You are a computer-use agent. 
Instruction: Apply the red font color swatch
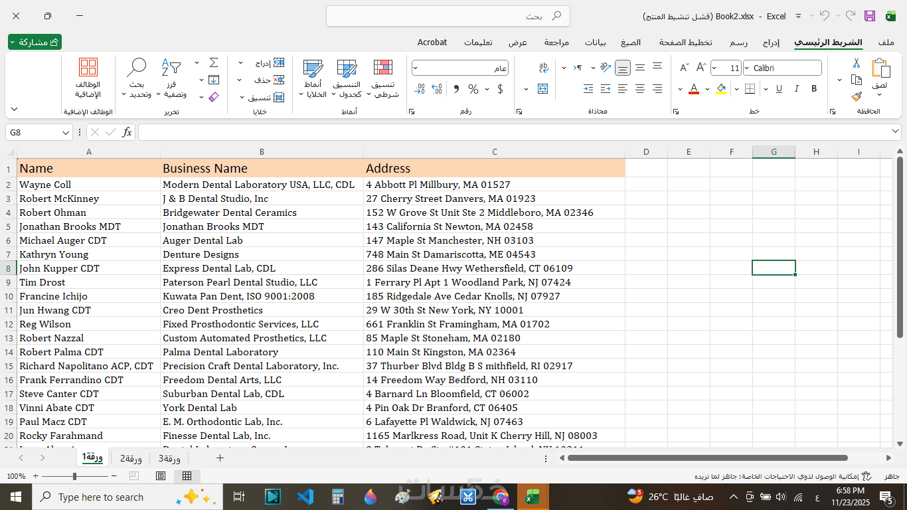pyautogui.click(x=694, y=89)
